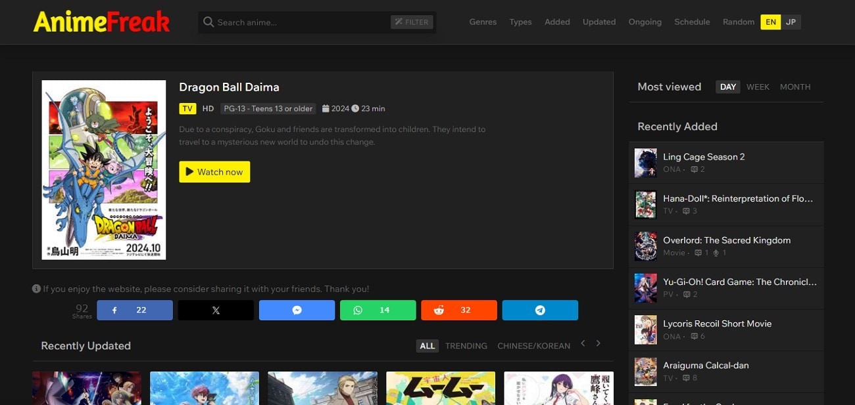The width and height of the screenshot is (855, 405).
Task: Share on Reddit
Action: pos(459,310)
